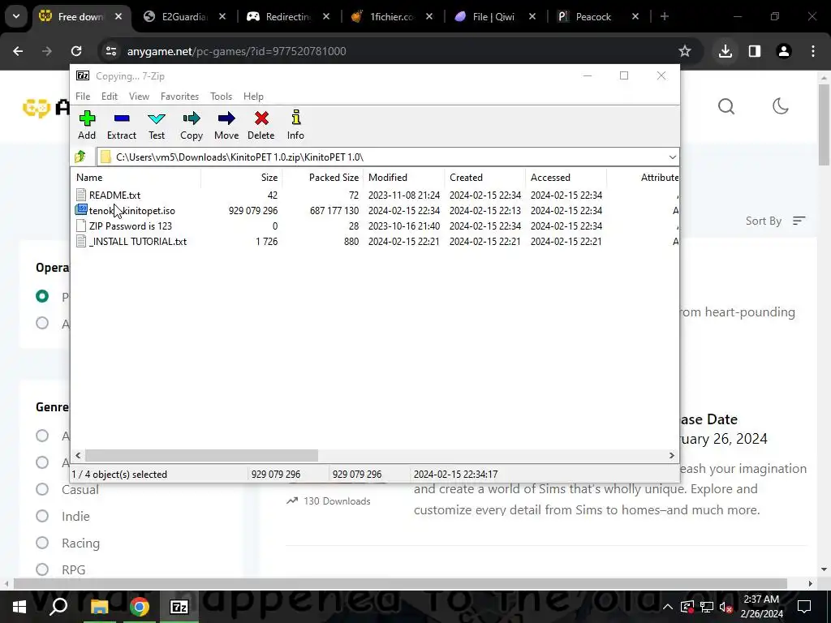Screen dimensions: 831x623
Task: Select the first Genre radio button
Action: (42, 436)
